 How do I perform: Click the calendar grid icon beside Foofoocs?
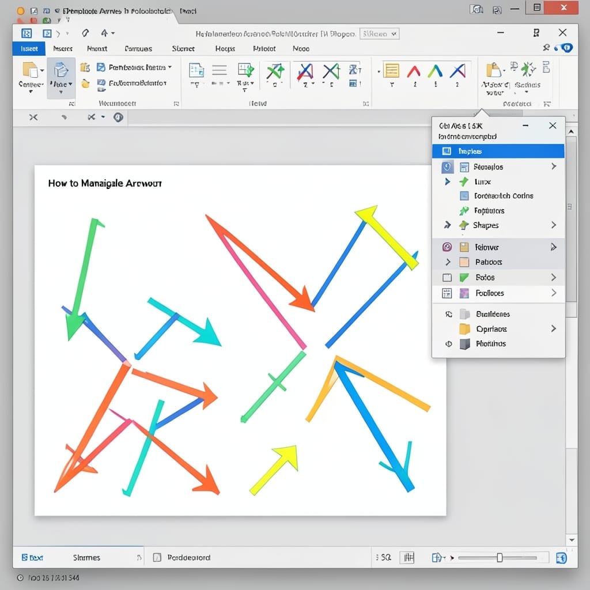(x=447, y=293)
